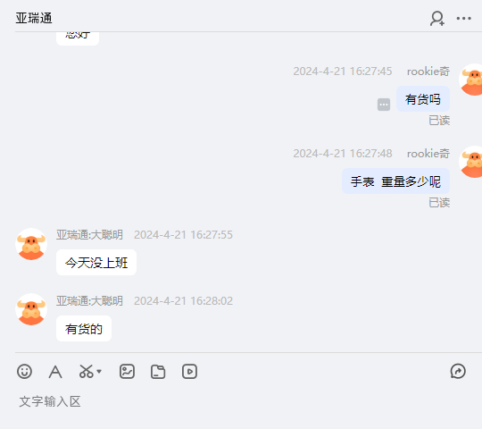Image resolution: width=482 pixels, height=429 pixels.
Task: Click the gray ellipsis beside 有货吗 message
Action: 384,105
